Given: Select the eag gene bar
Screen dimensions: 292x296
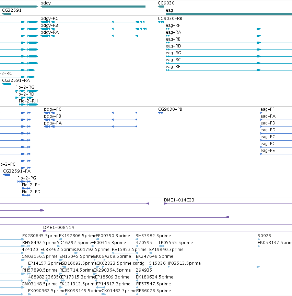Looking at the screenshot, I should pyautogui.click(x=229, y=14).
